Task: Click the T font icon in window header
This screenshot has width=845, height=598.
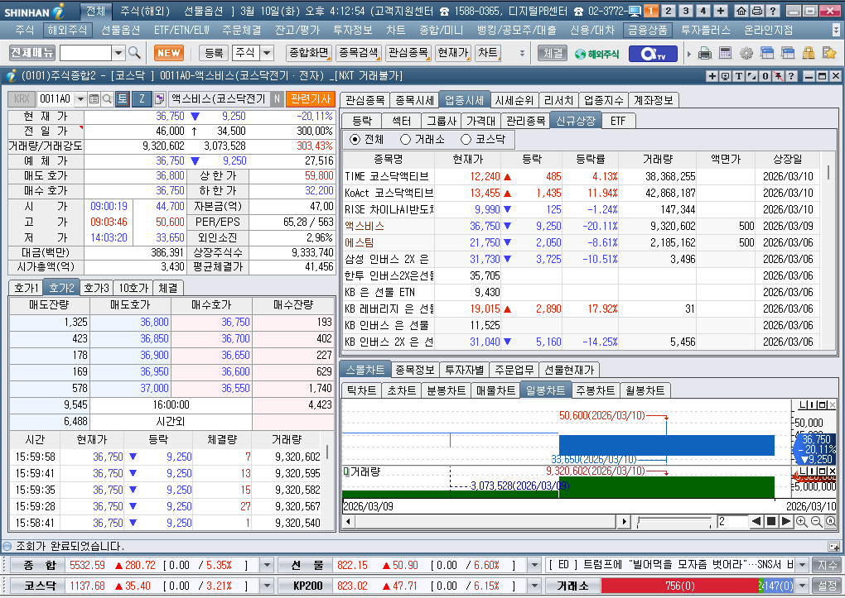Action: click(x=739, y=76)
